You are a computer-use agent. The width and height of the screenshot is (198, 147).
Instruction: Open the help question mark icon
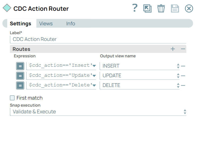click(x=135, y=8)
